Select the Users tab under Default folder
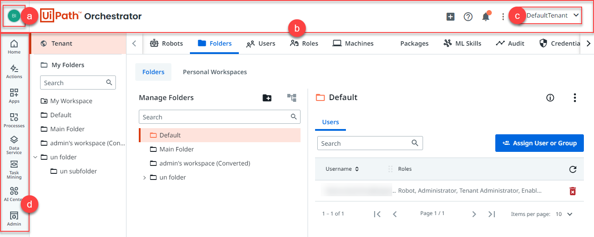Image resolution: width=594 pixels, height=237 pixels. click(330, 122)
